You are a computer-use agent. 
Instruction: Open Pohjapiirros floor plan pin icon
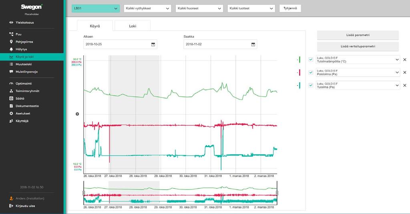point(11,42)
